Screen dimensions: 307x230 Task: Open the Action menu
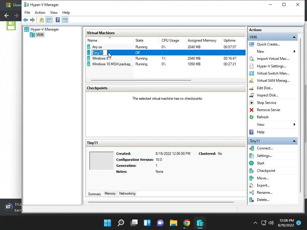coord(40,13)
